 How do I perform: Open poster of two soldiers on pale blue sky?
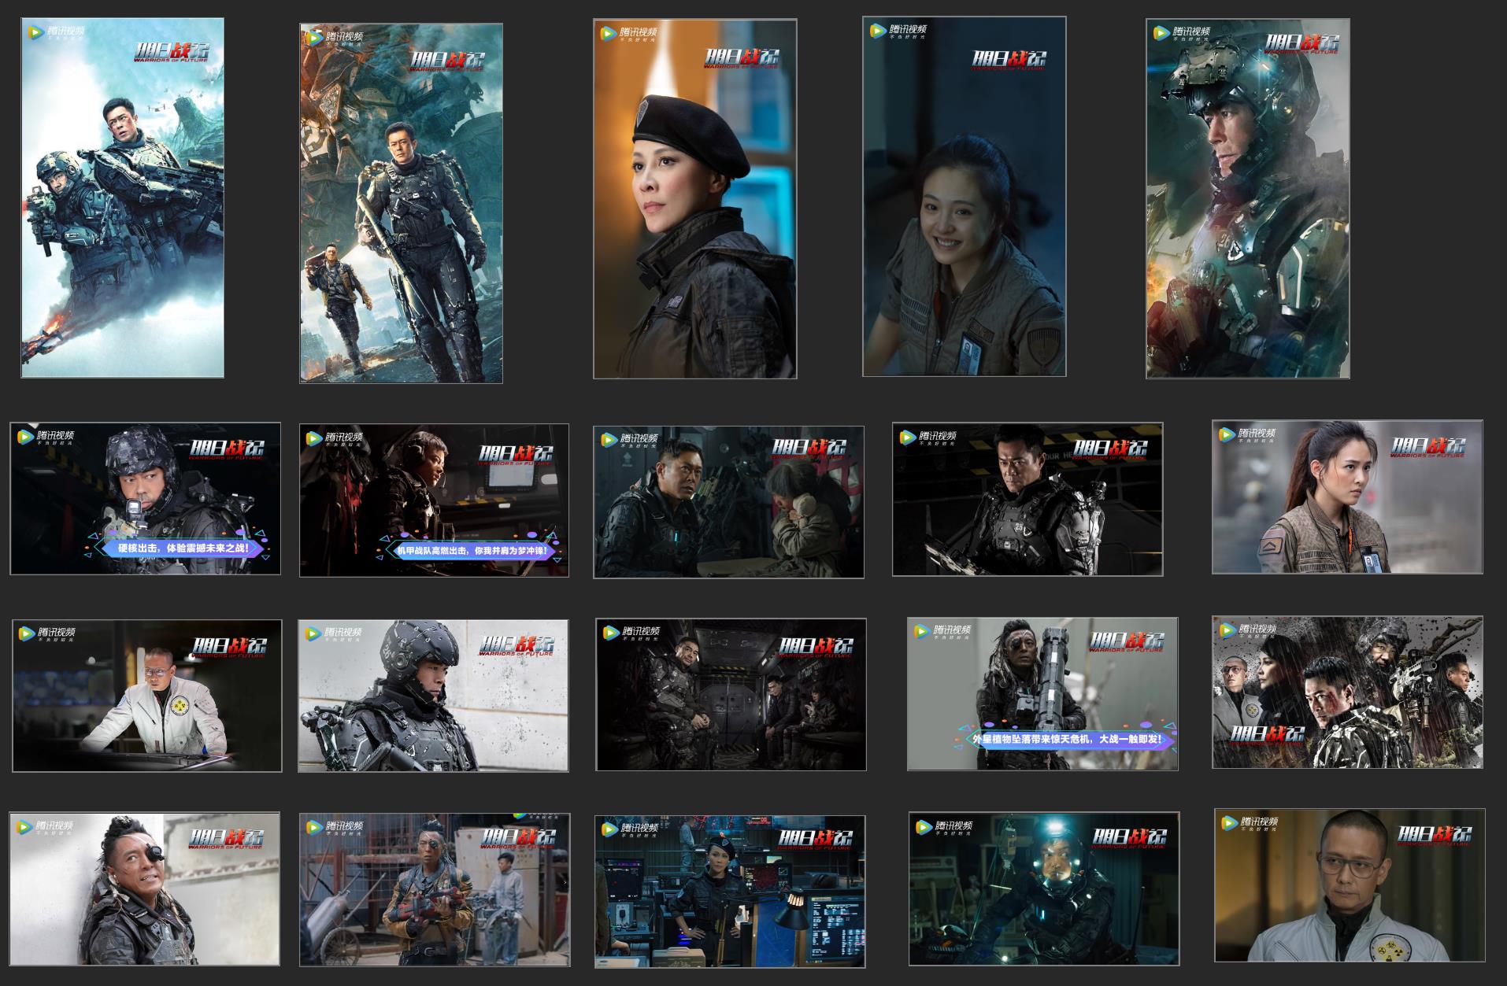pos(122,198)
